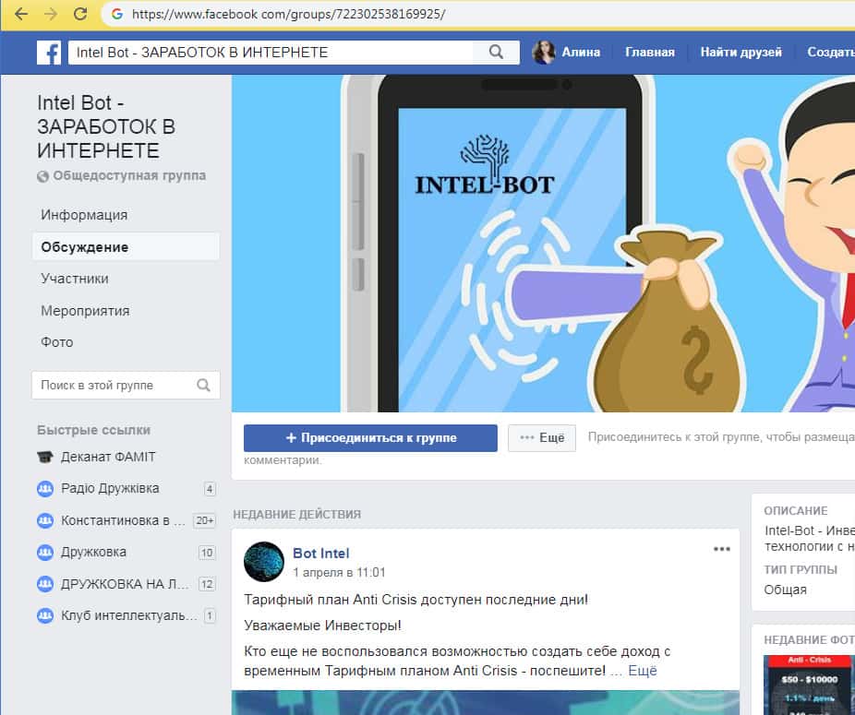Switch to the Участники section
This screenshot has width=855, height=715.
[75, 279]
